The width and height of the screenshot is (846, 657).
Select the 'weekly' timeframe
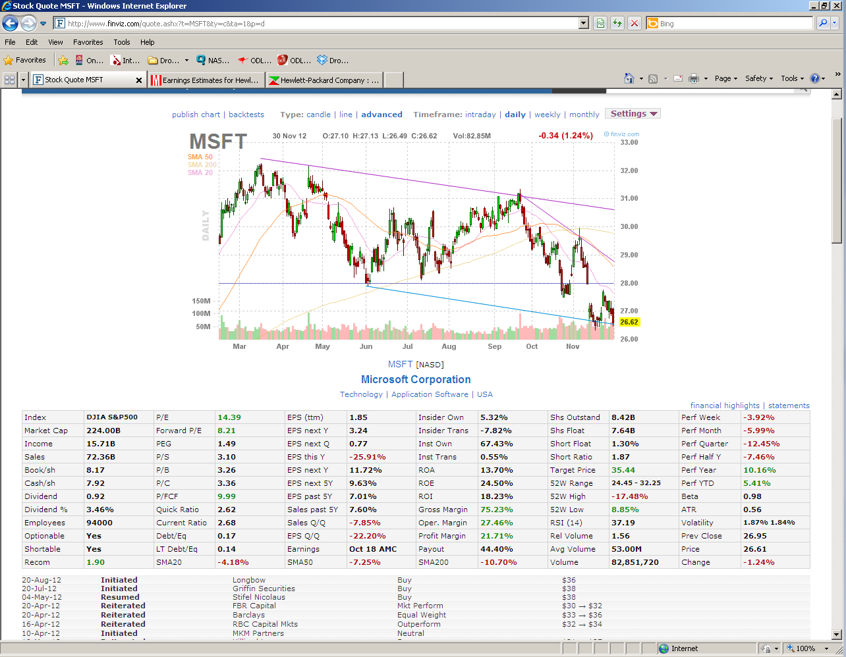[548, 115]
